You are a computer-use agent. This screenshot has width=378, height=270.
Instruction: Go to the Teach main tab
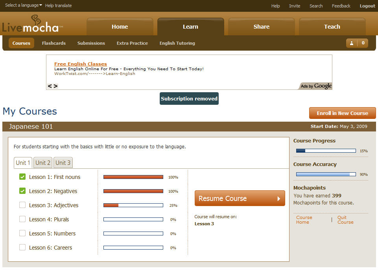[332, 27]
